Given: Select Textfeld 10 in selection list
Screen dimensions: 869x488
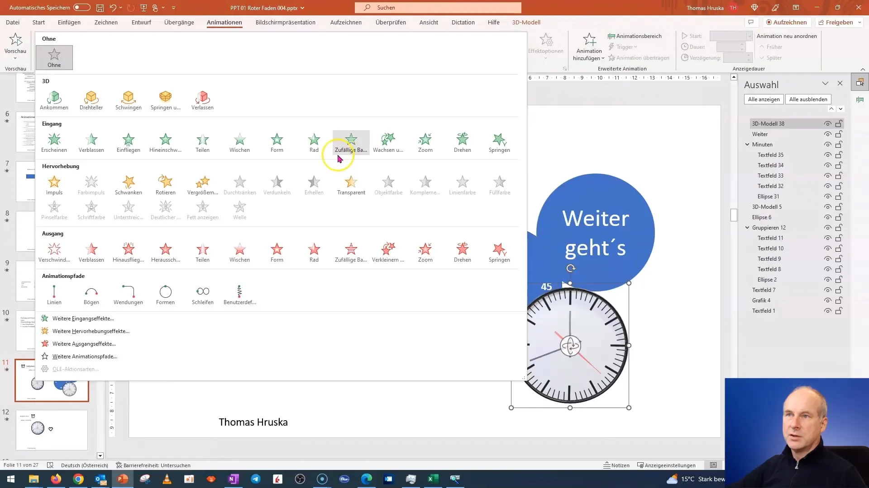Looking at the screenshot, I should pyautogui.click(x=770, y=249).
